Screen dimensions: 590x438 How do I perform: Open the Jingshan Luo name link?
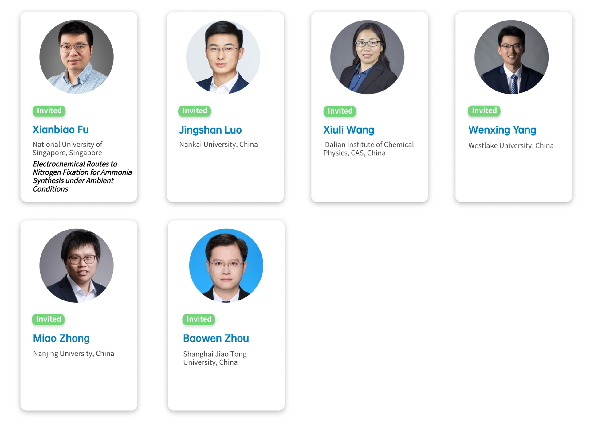click(210, 130)
